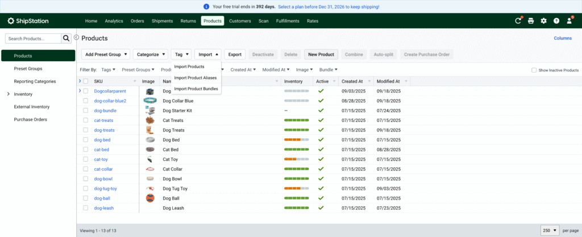582x237 pixels.
Task: Choose Import Product Aliases from menu
Action: [x=196, y=78]
